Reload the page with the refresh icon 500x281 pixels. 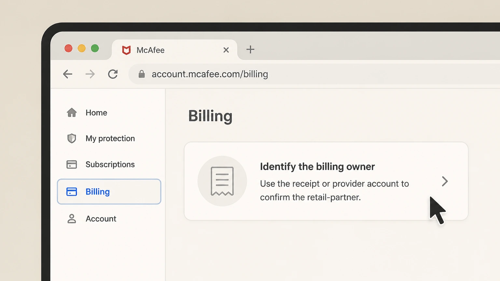tap(113, 74)
